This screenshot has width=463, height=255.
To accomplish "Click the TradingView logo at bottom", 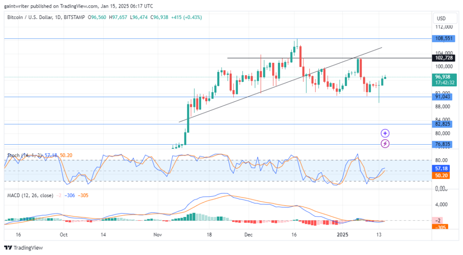I will 24,248.
